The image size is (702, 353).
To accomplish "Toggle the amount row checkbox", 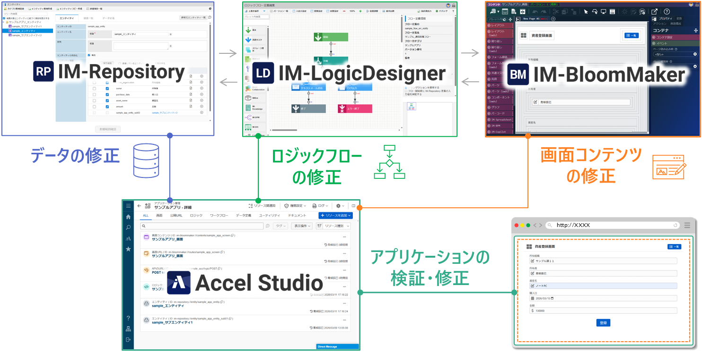I will pos(107,107).
